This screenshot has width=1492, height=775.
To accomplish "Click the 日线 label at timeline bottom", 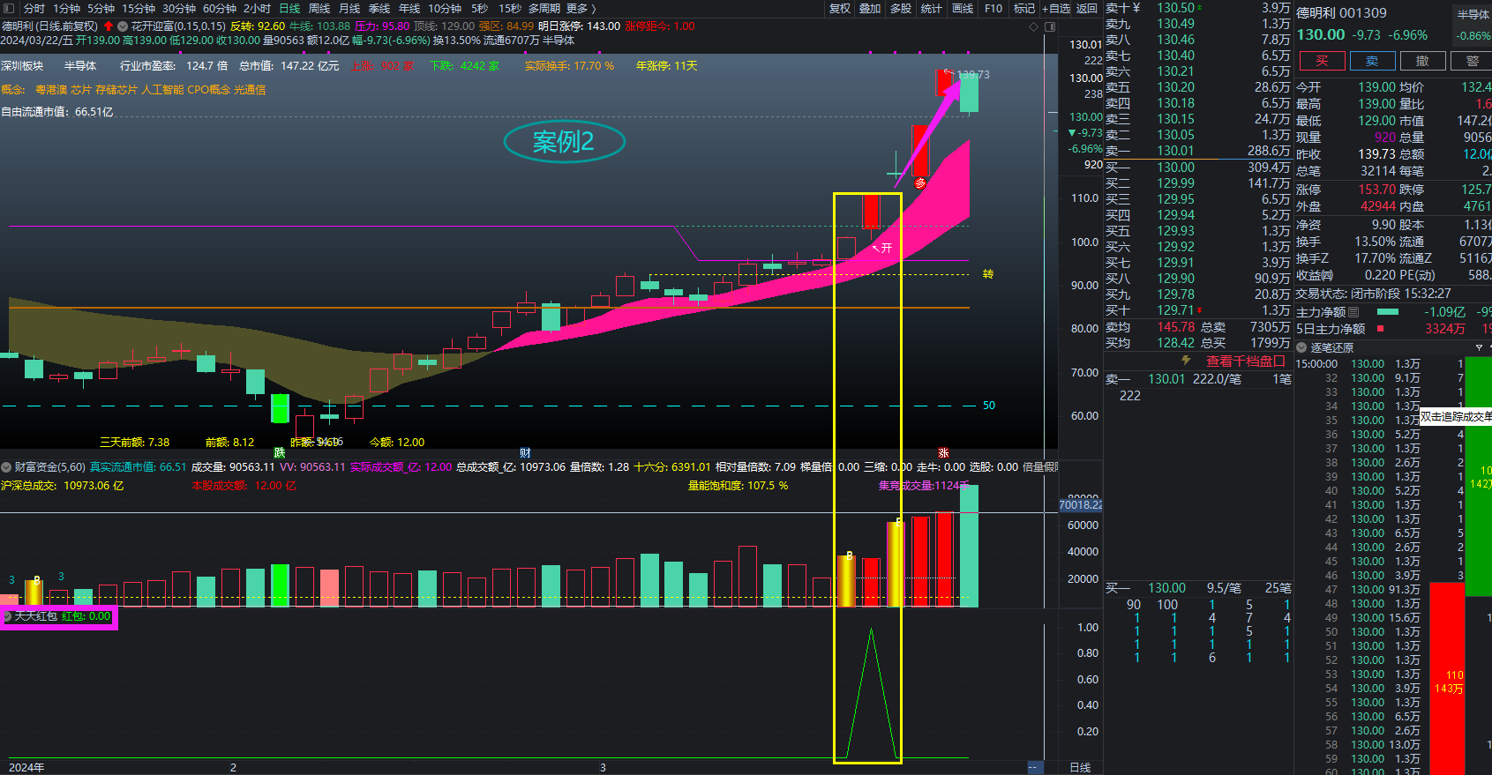I will point(1080,767).
